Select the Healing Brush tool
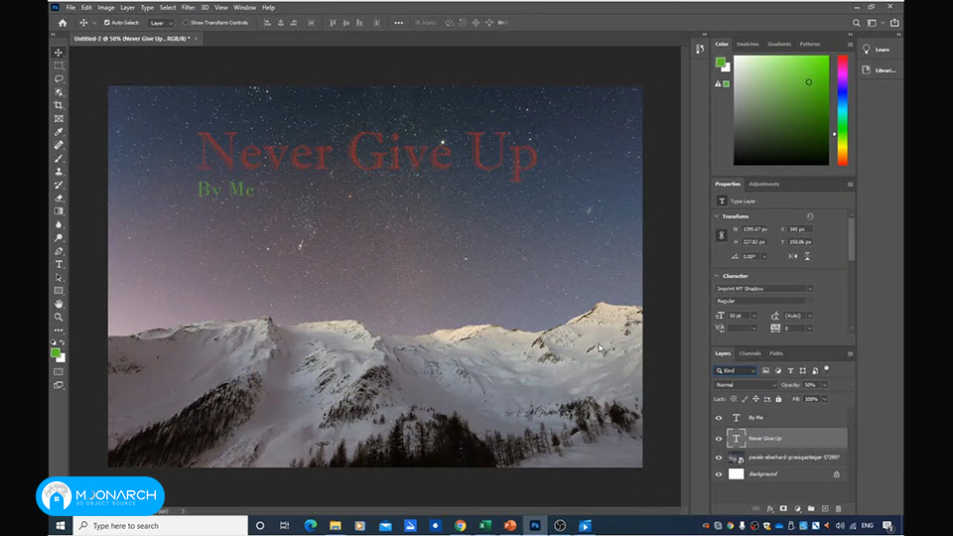953x536 pixels. pyautogui.click(x=59, y=145)
